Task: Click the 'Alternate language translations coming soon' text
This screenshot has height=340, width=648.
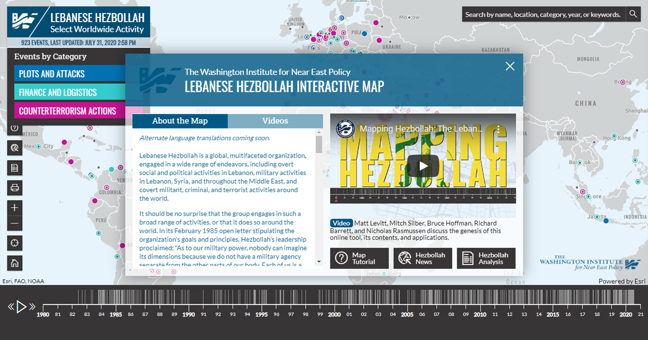Action: click(x=205, y=138)
